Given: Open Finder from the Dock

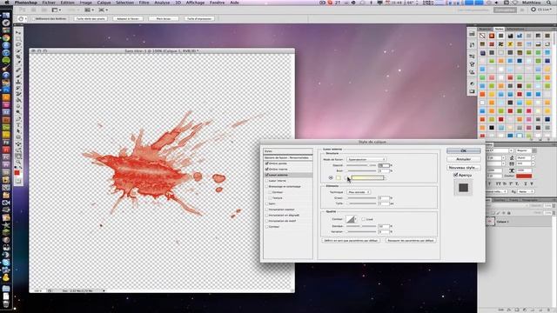Looking at the screenshot, I should click(6, 16).
